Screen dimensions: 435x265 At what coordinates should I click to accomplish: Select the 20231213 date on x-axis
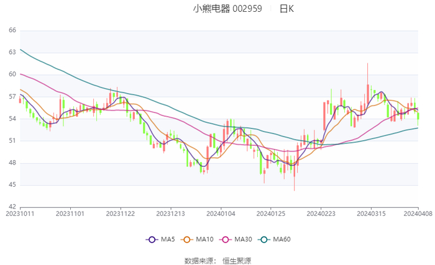(170, 213)
